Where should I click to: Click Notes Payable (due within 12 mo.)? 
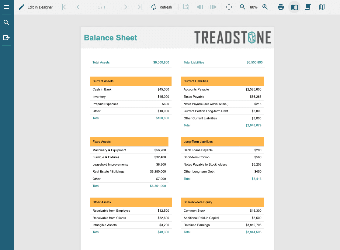pyautogui.click(x=206, y=104)
